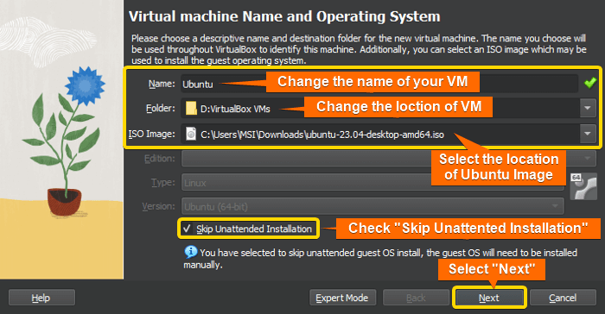Click the 'Name:' label

162,84
